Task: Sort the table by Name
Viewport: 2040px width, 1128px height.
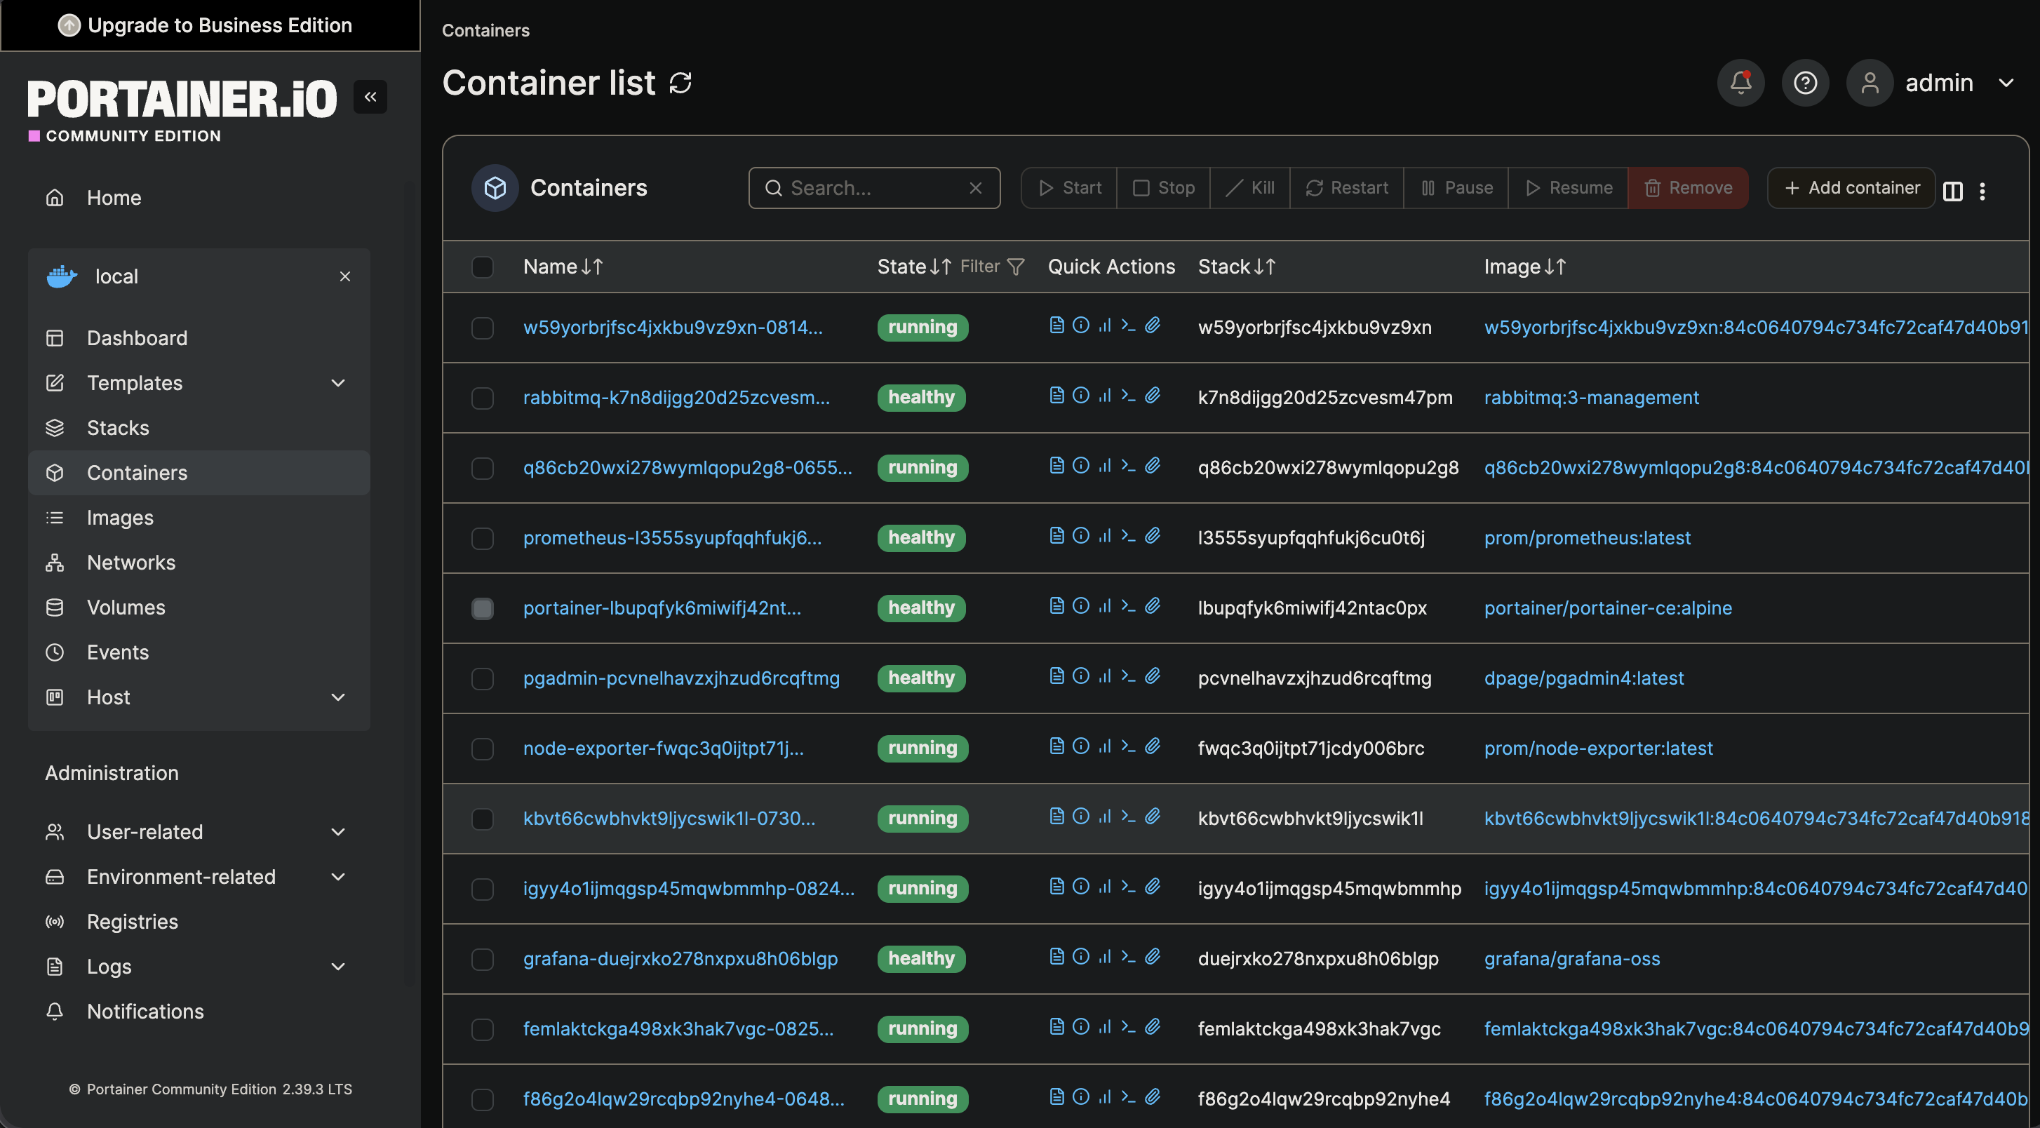Action: tap(563, 267)
